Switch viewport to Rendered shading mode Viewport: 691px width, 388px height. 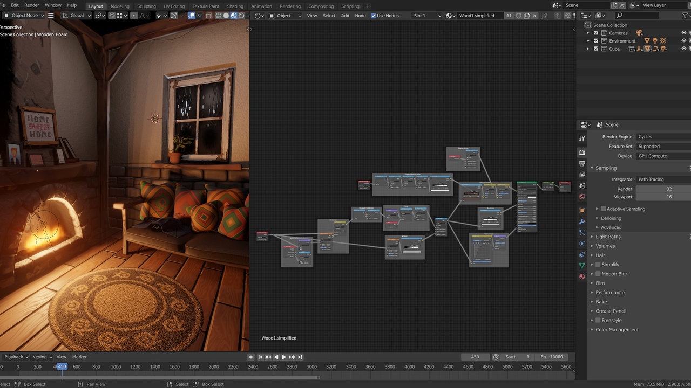tap(241, 15)
